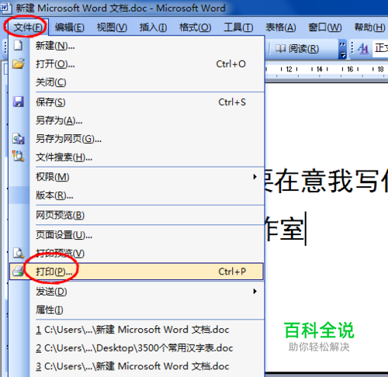This screenshot has height=377, width=388.
Task: Choose 新建(N)... from File menu
Action: coord(137,46)
